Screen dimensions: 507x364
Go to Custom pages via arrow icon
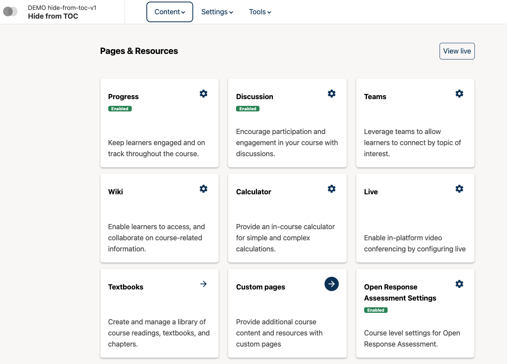click(332, 284)
